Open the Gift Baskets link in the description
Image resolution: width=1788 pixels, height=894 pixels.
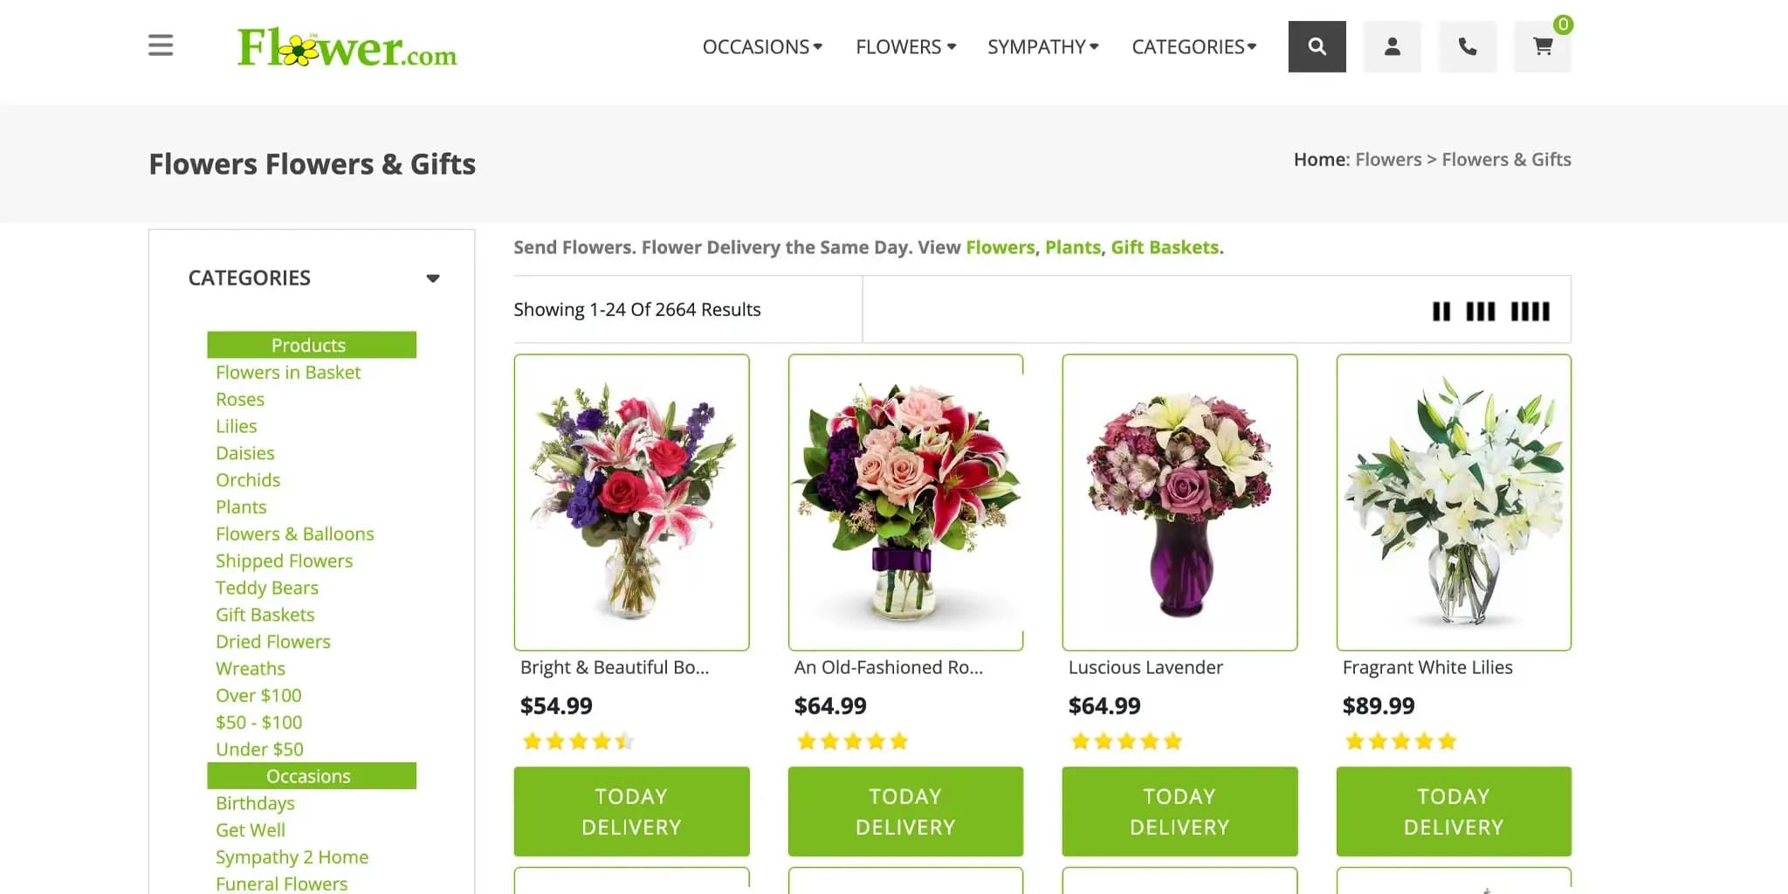1165,247
